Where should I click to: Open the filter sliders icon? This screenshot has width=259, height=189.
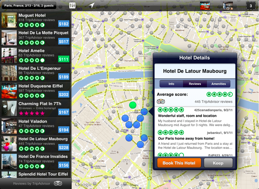[72, 5]
